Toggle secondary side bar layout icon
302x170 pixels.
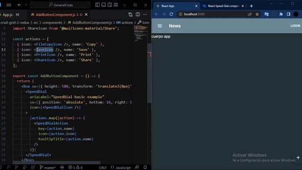110,5
